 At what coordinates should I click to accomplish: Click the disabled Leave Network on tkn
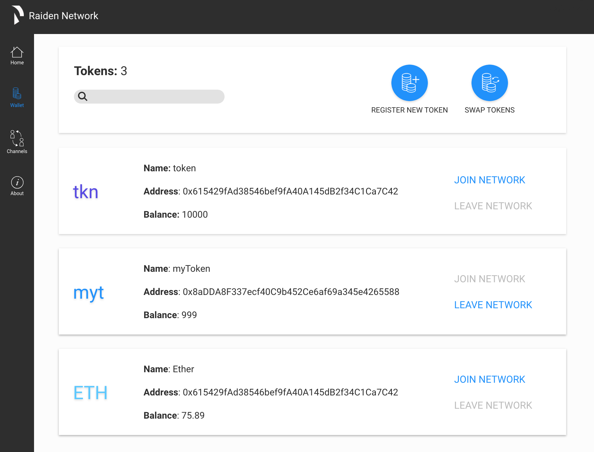click(493, 206)
